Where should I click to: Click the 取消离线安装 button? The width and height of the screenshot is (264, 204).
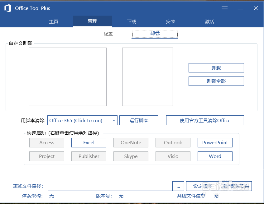(x=235, y=186)
